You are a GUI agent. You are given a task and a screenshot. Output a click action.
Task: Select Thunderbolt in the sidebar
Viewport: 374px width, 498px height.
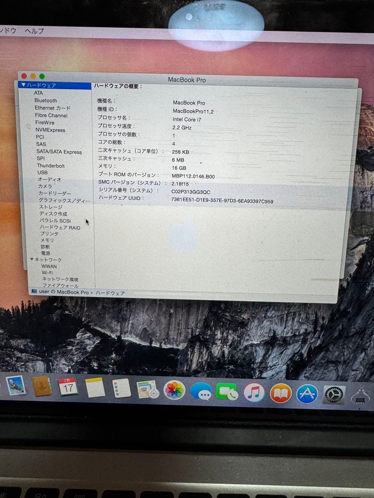[51, 166]
